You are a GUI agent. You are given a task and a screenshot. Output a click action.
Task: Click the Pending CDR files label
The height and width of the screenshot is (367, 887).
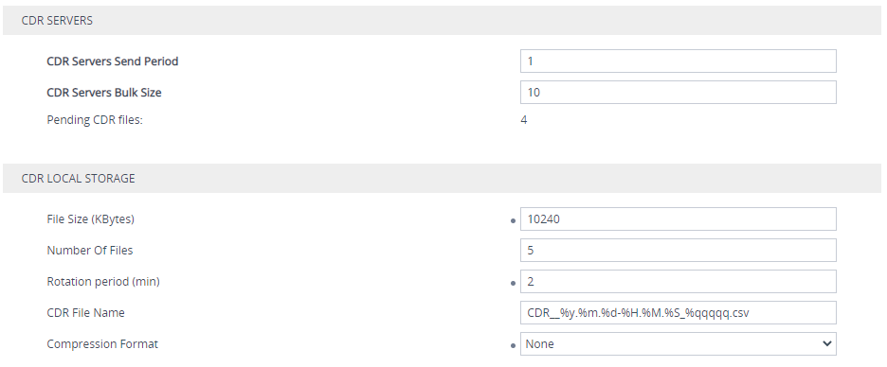(95, 120)
